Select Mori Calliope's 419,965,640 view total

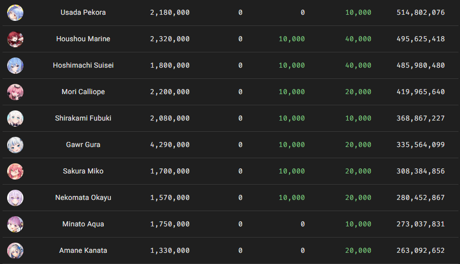click(421, 92)
